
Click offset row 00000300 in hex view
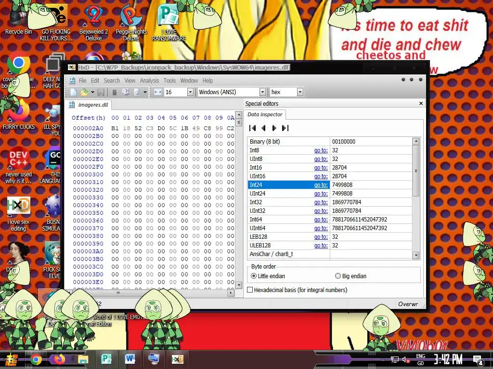tap(88, 174)
